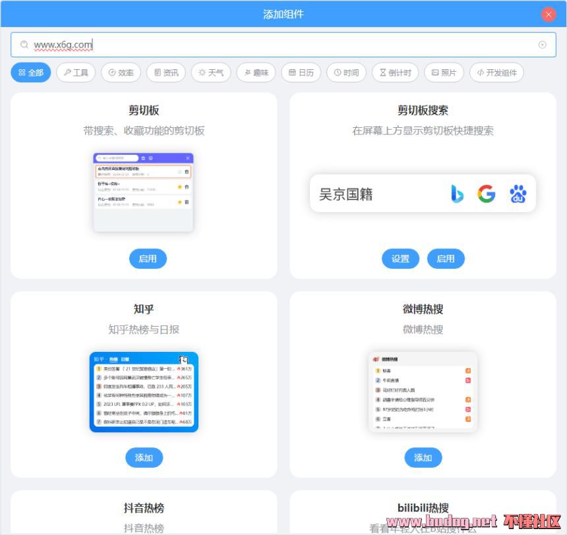Open the 资讯 category
Viewport: 567px width, 535px height.
[x=166, y=72]
